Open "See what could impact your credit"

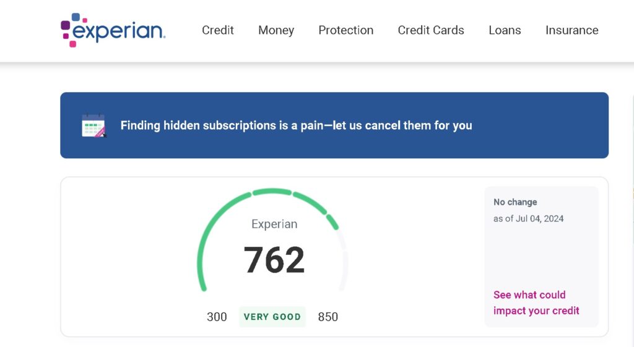[536, 302]
